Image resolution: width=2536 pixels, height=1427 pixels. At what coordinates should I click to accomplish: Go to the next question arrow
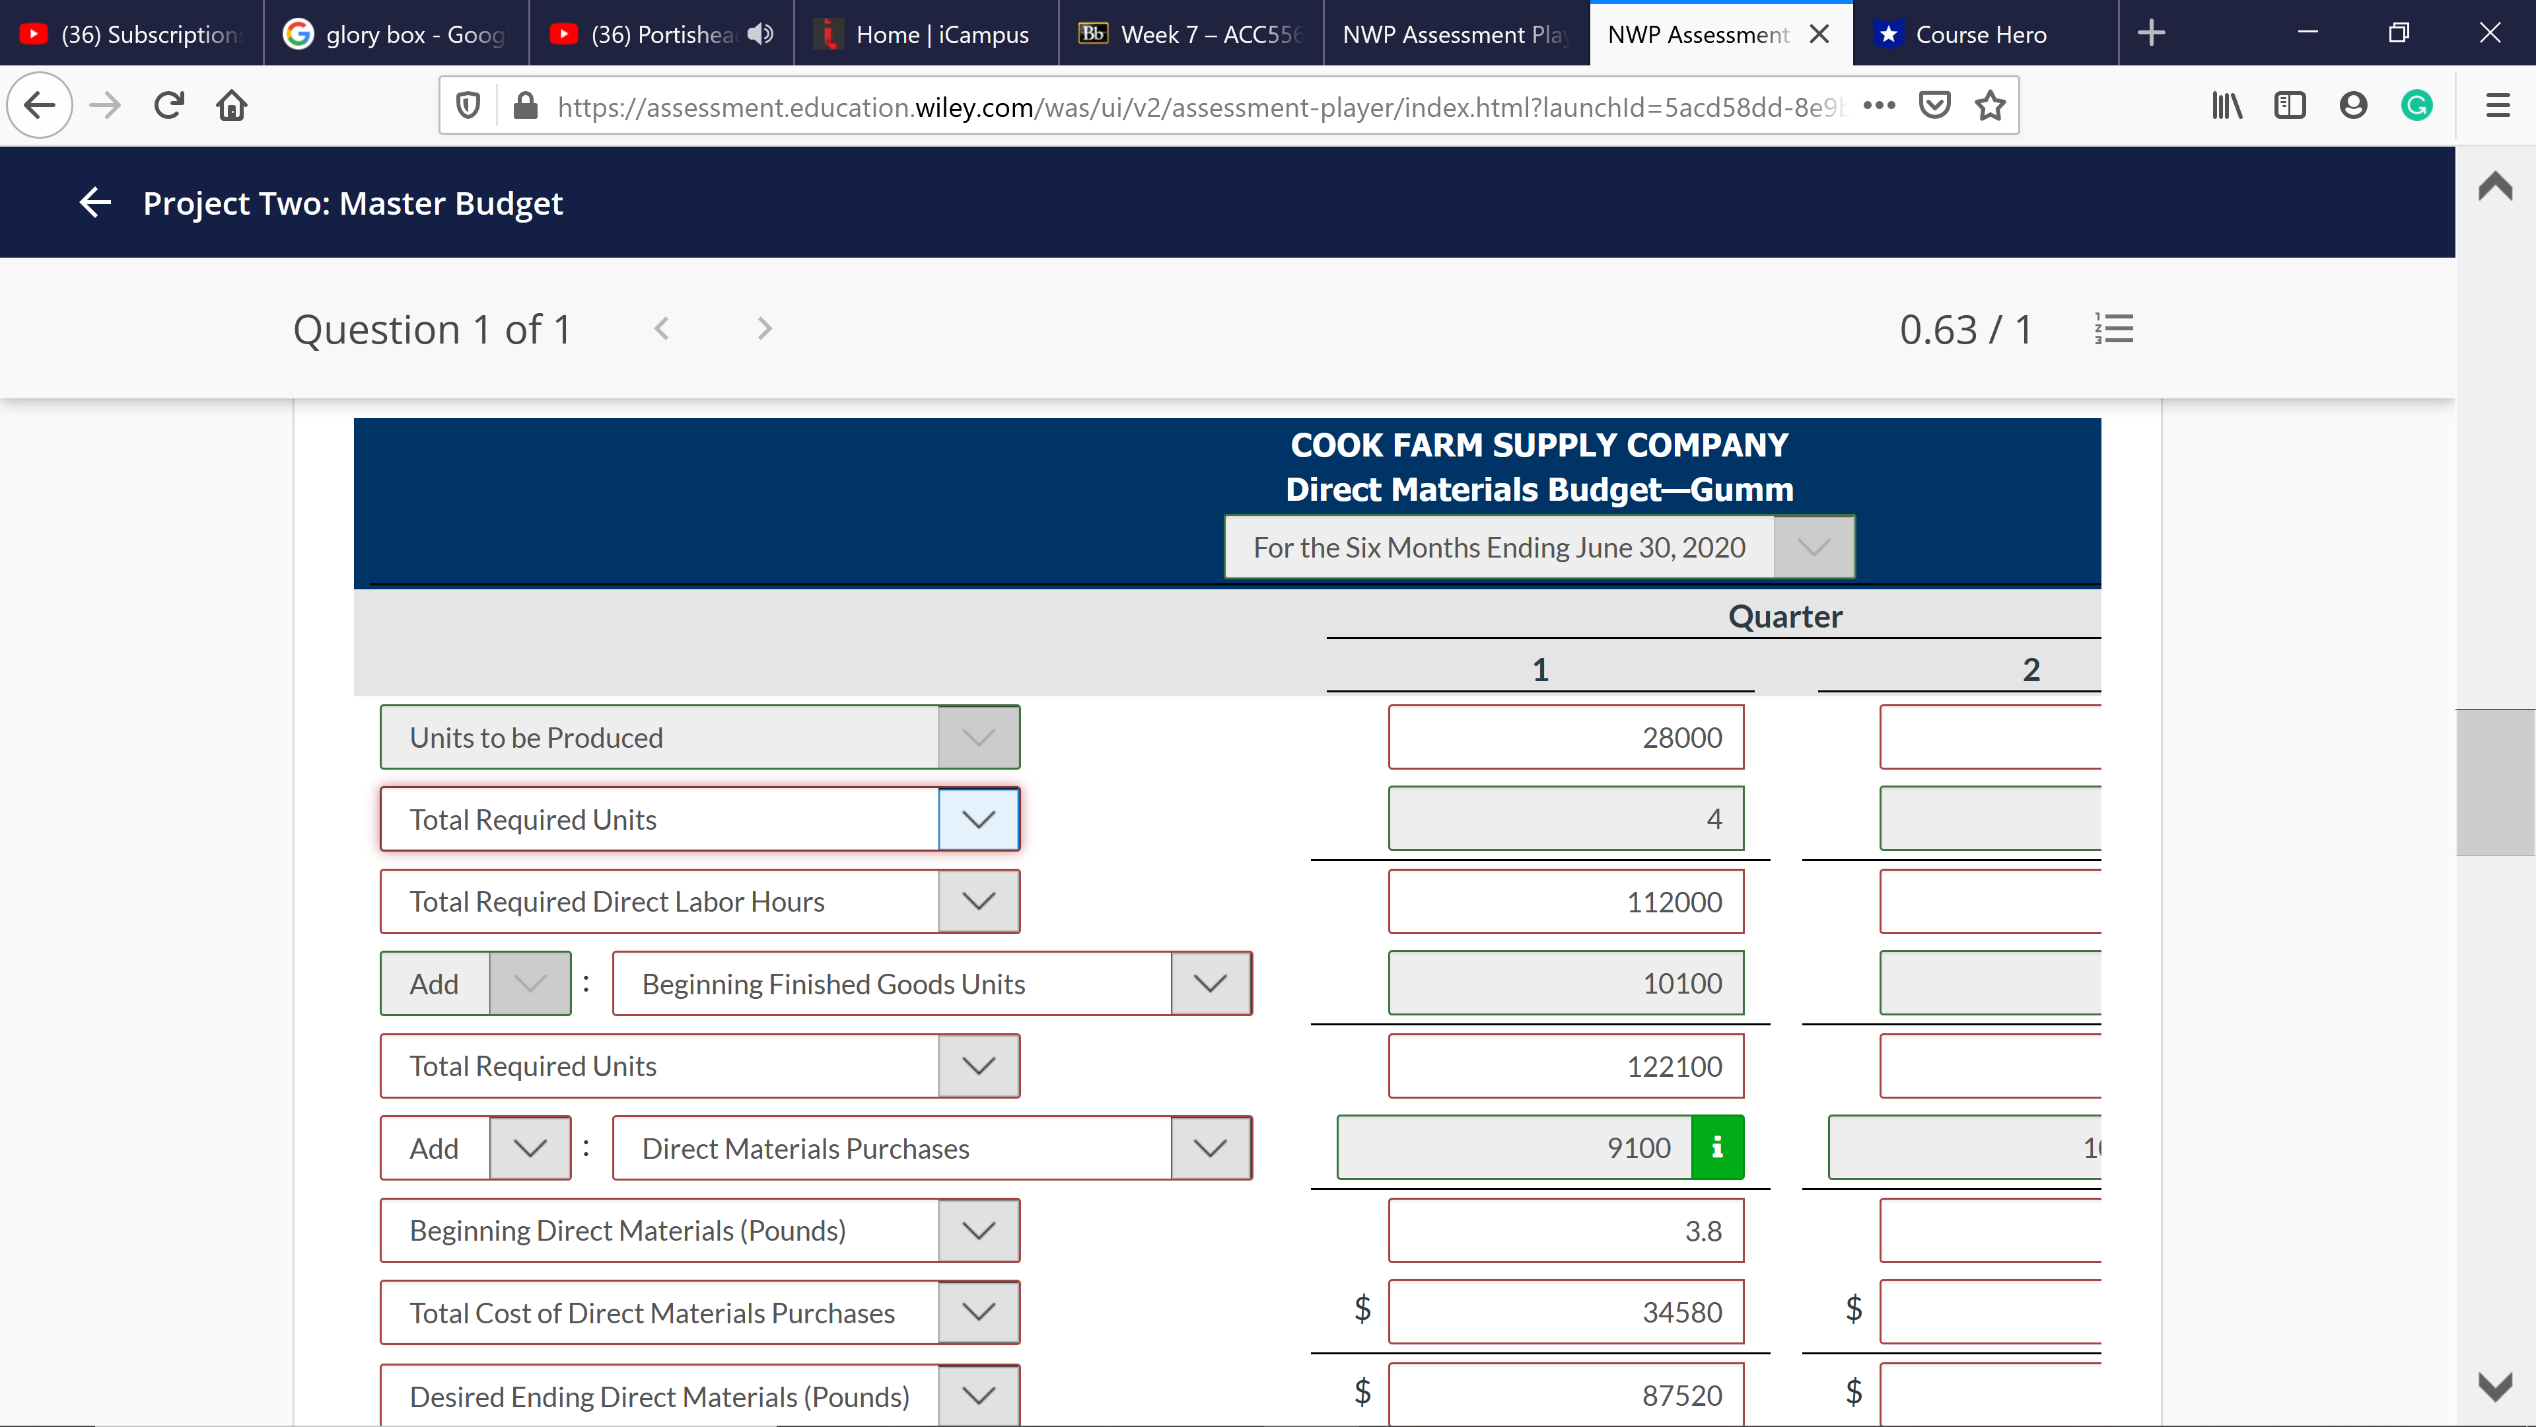coord(765,329)
